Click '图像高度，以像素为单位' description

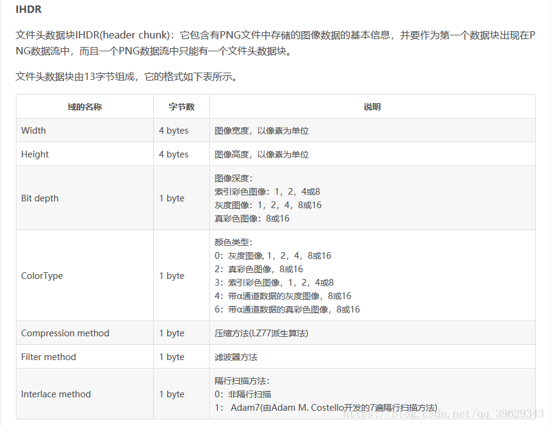[262, 154]
